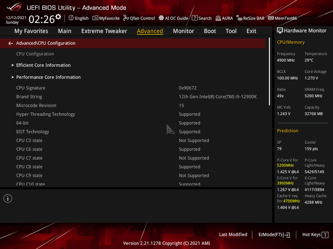Click the 100.00 MHz BCLK value
Image resolution: width=333 pixels, height=249 pixels.
pos(287,78)
